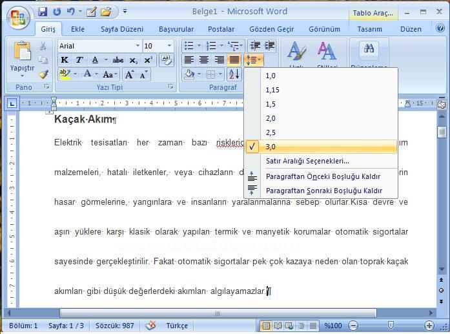
Task: Increase paragraph indent
Action: 269,46
